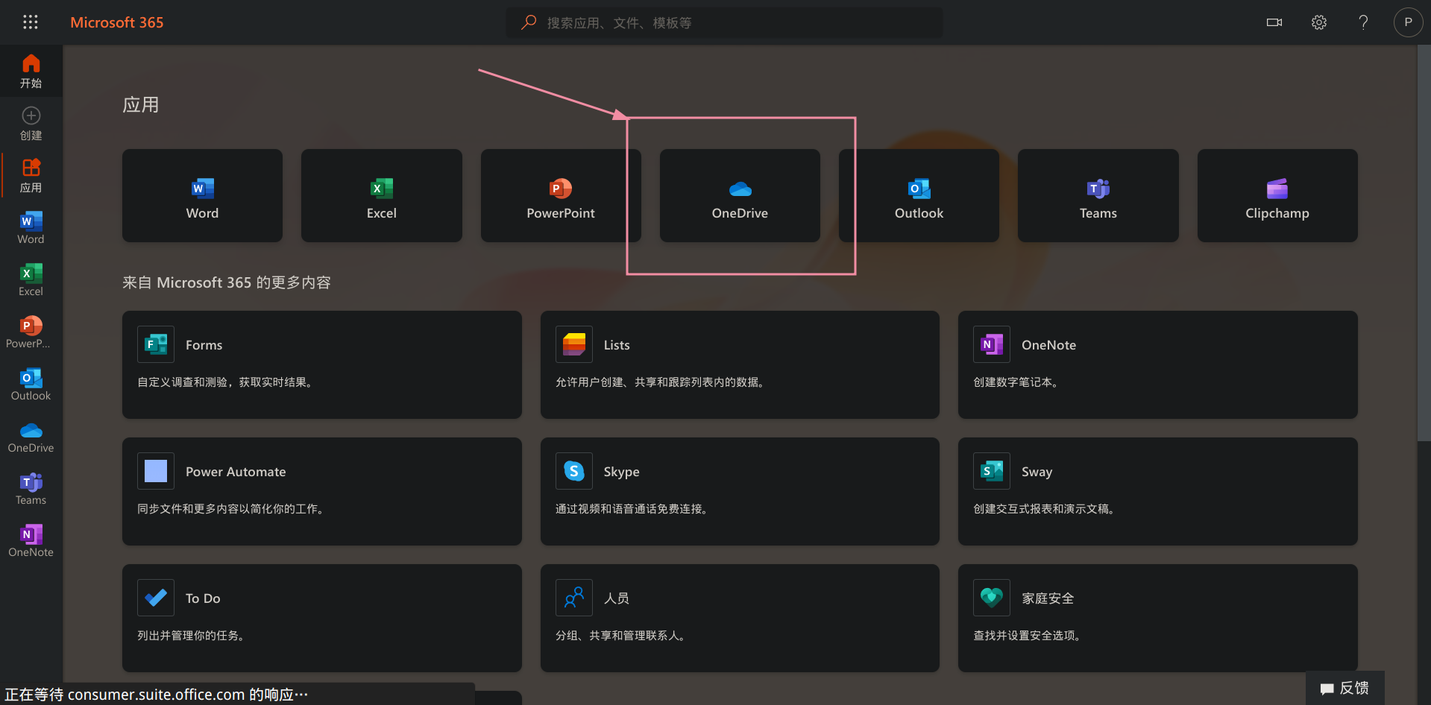Launch the Teams app tile
Viewport: 1431px width, 705px height.
[1098, 195]
